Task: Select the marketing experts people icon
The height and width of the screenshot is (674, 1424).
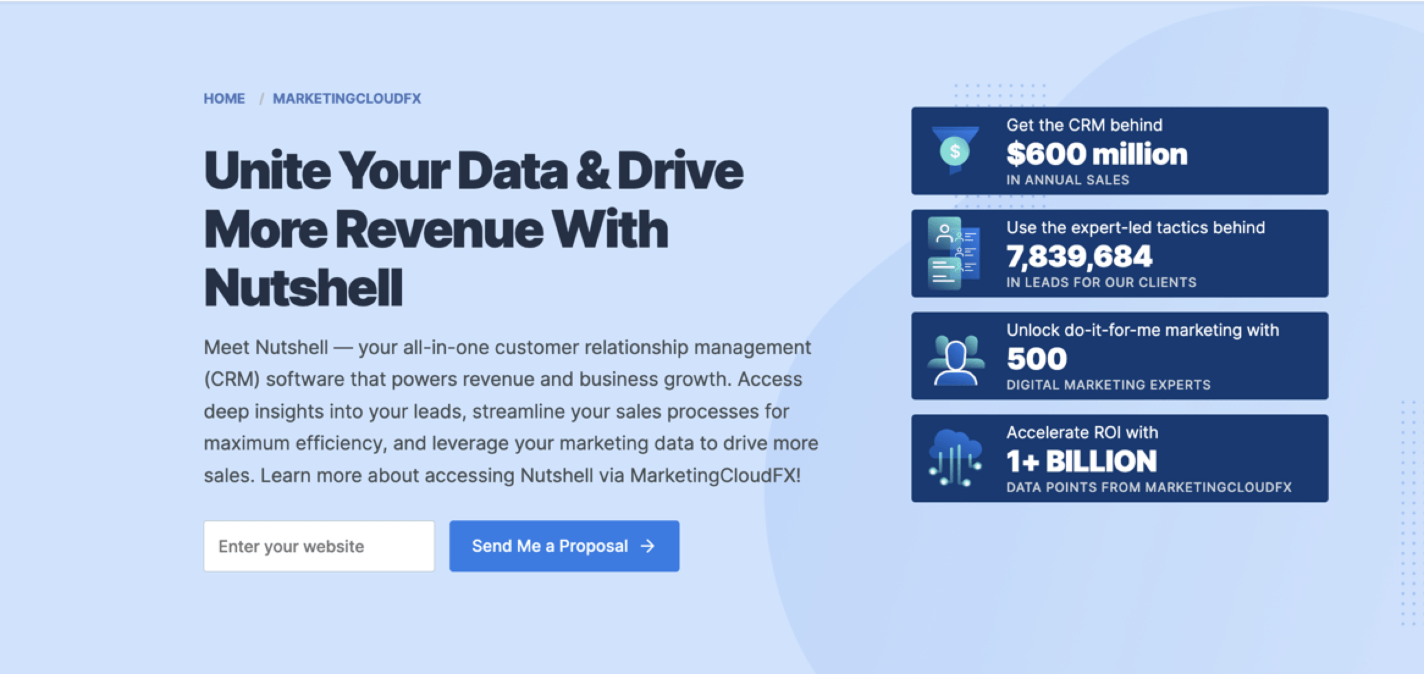Action: [x=956, y=360]
